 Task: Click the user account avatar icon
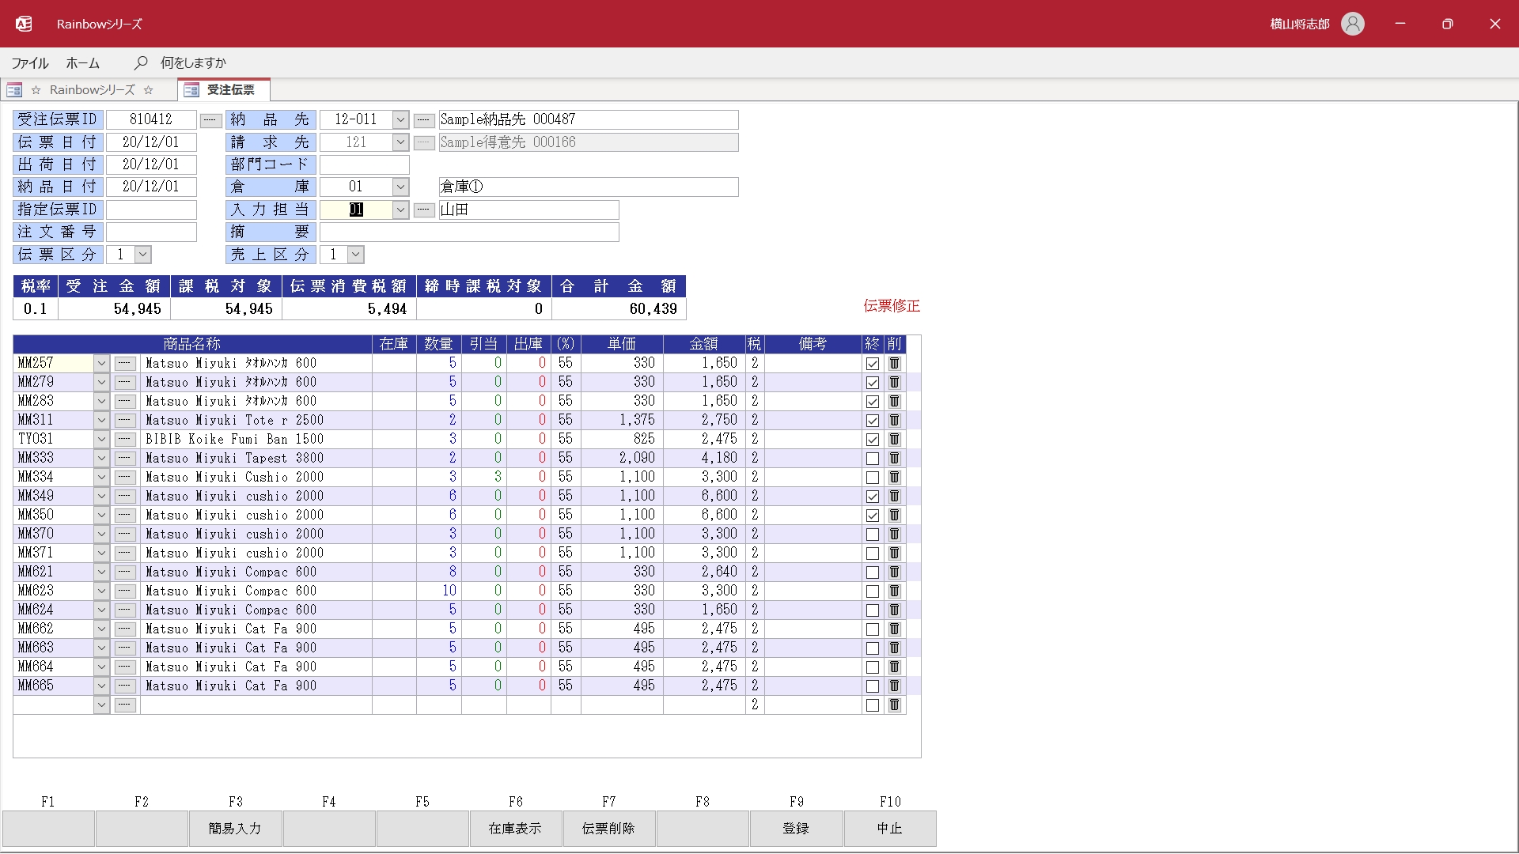pyautogui.click(x=1352, y=24)
